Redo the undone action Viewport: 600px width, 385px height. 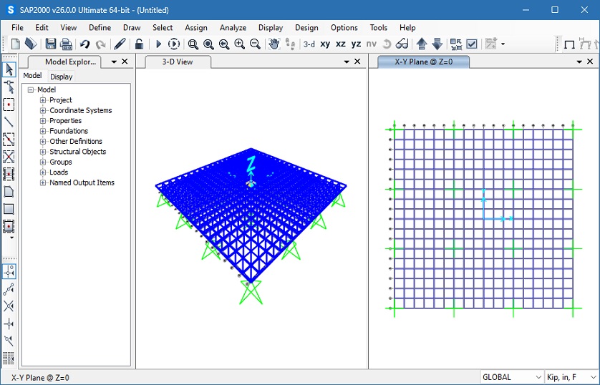coord(101,44)
